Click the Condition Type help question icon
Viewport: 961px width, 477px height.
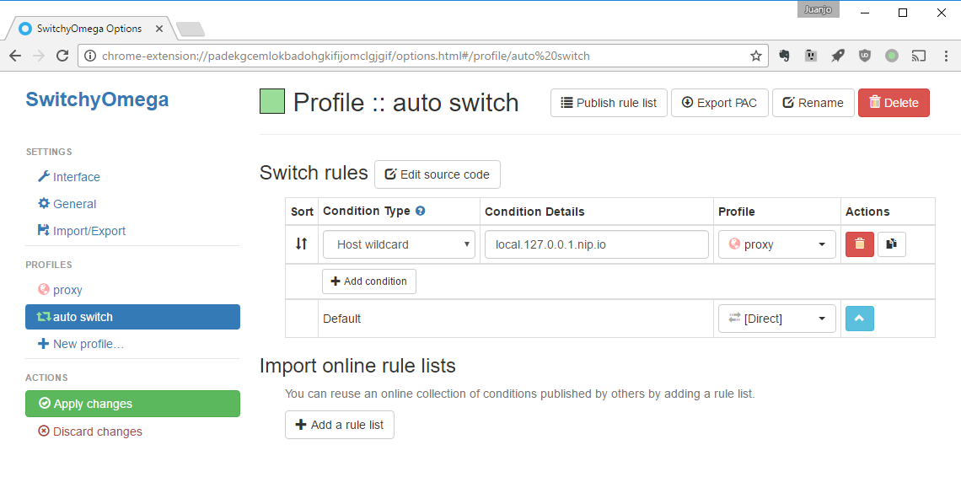tap(421, 211)
